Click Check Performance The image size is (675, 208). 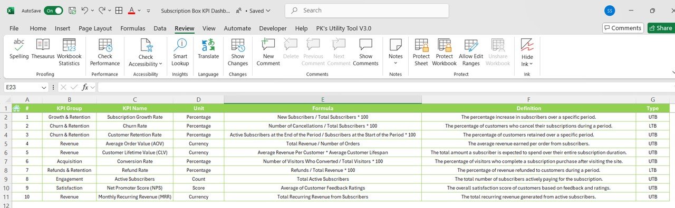click(105, 53)
